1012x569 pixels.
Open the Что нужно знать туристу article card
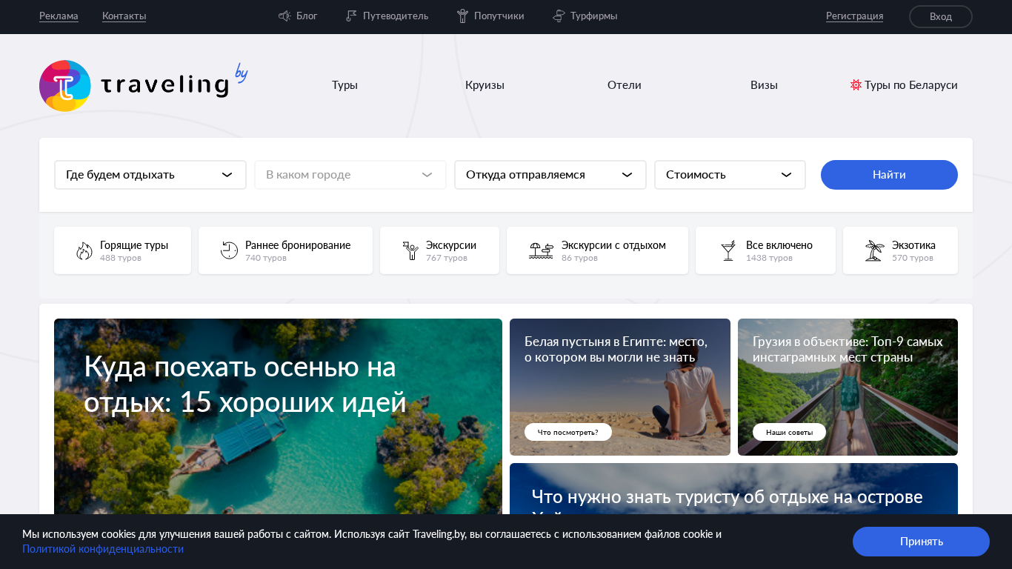(x=733, y=489)
